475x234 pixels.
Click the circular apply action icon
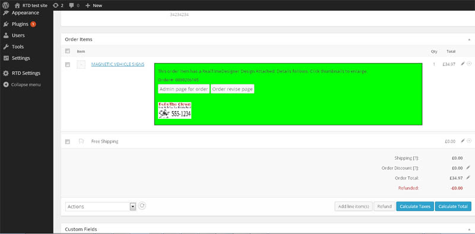[142, 206]
